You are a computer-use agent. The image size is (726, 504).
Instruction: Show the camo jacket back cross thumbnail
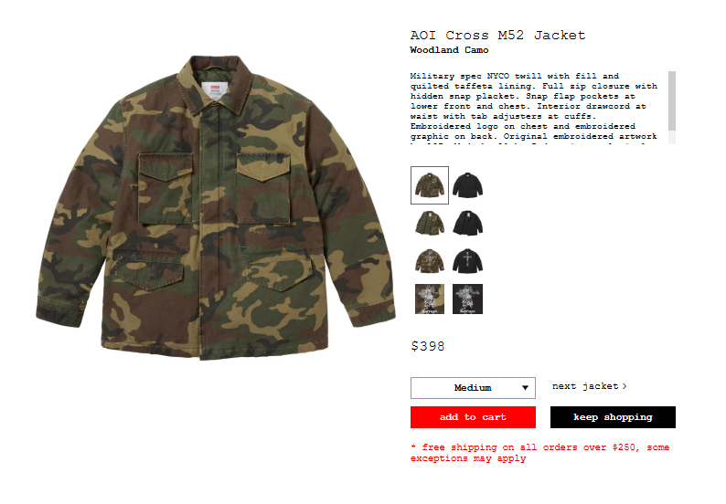(x=429, y=261)
